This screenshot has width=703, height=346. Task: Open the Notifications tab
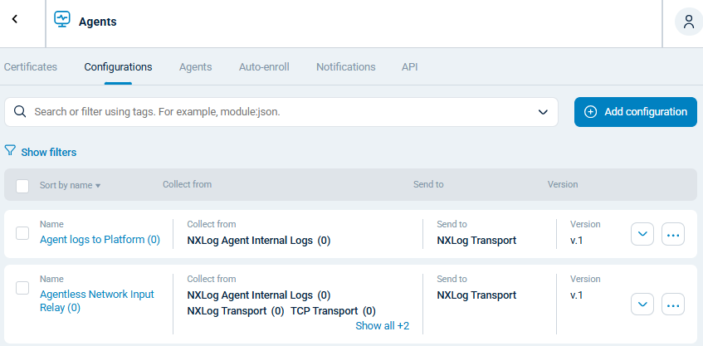point(345,66)
